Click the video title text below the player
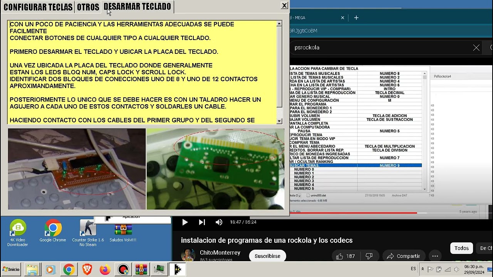Screen dimensions: 493x277 pos(267,240)
